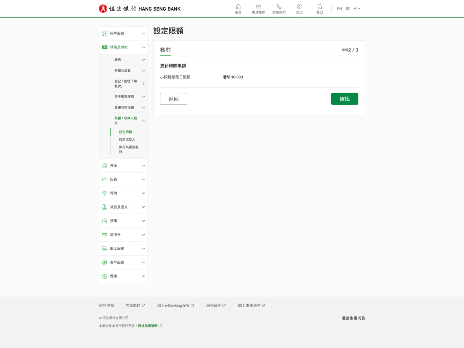Screen dimensions: 464x348
Task: Open the Settings (設定) gear icon
Action: pos(299,7)
